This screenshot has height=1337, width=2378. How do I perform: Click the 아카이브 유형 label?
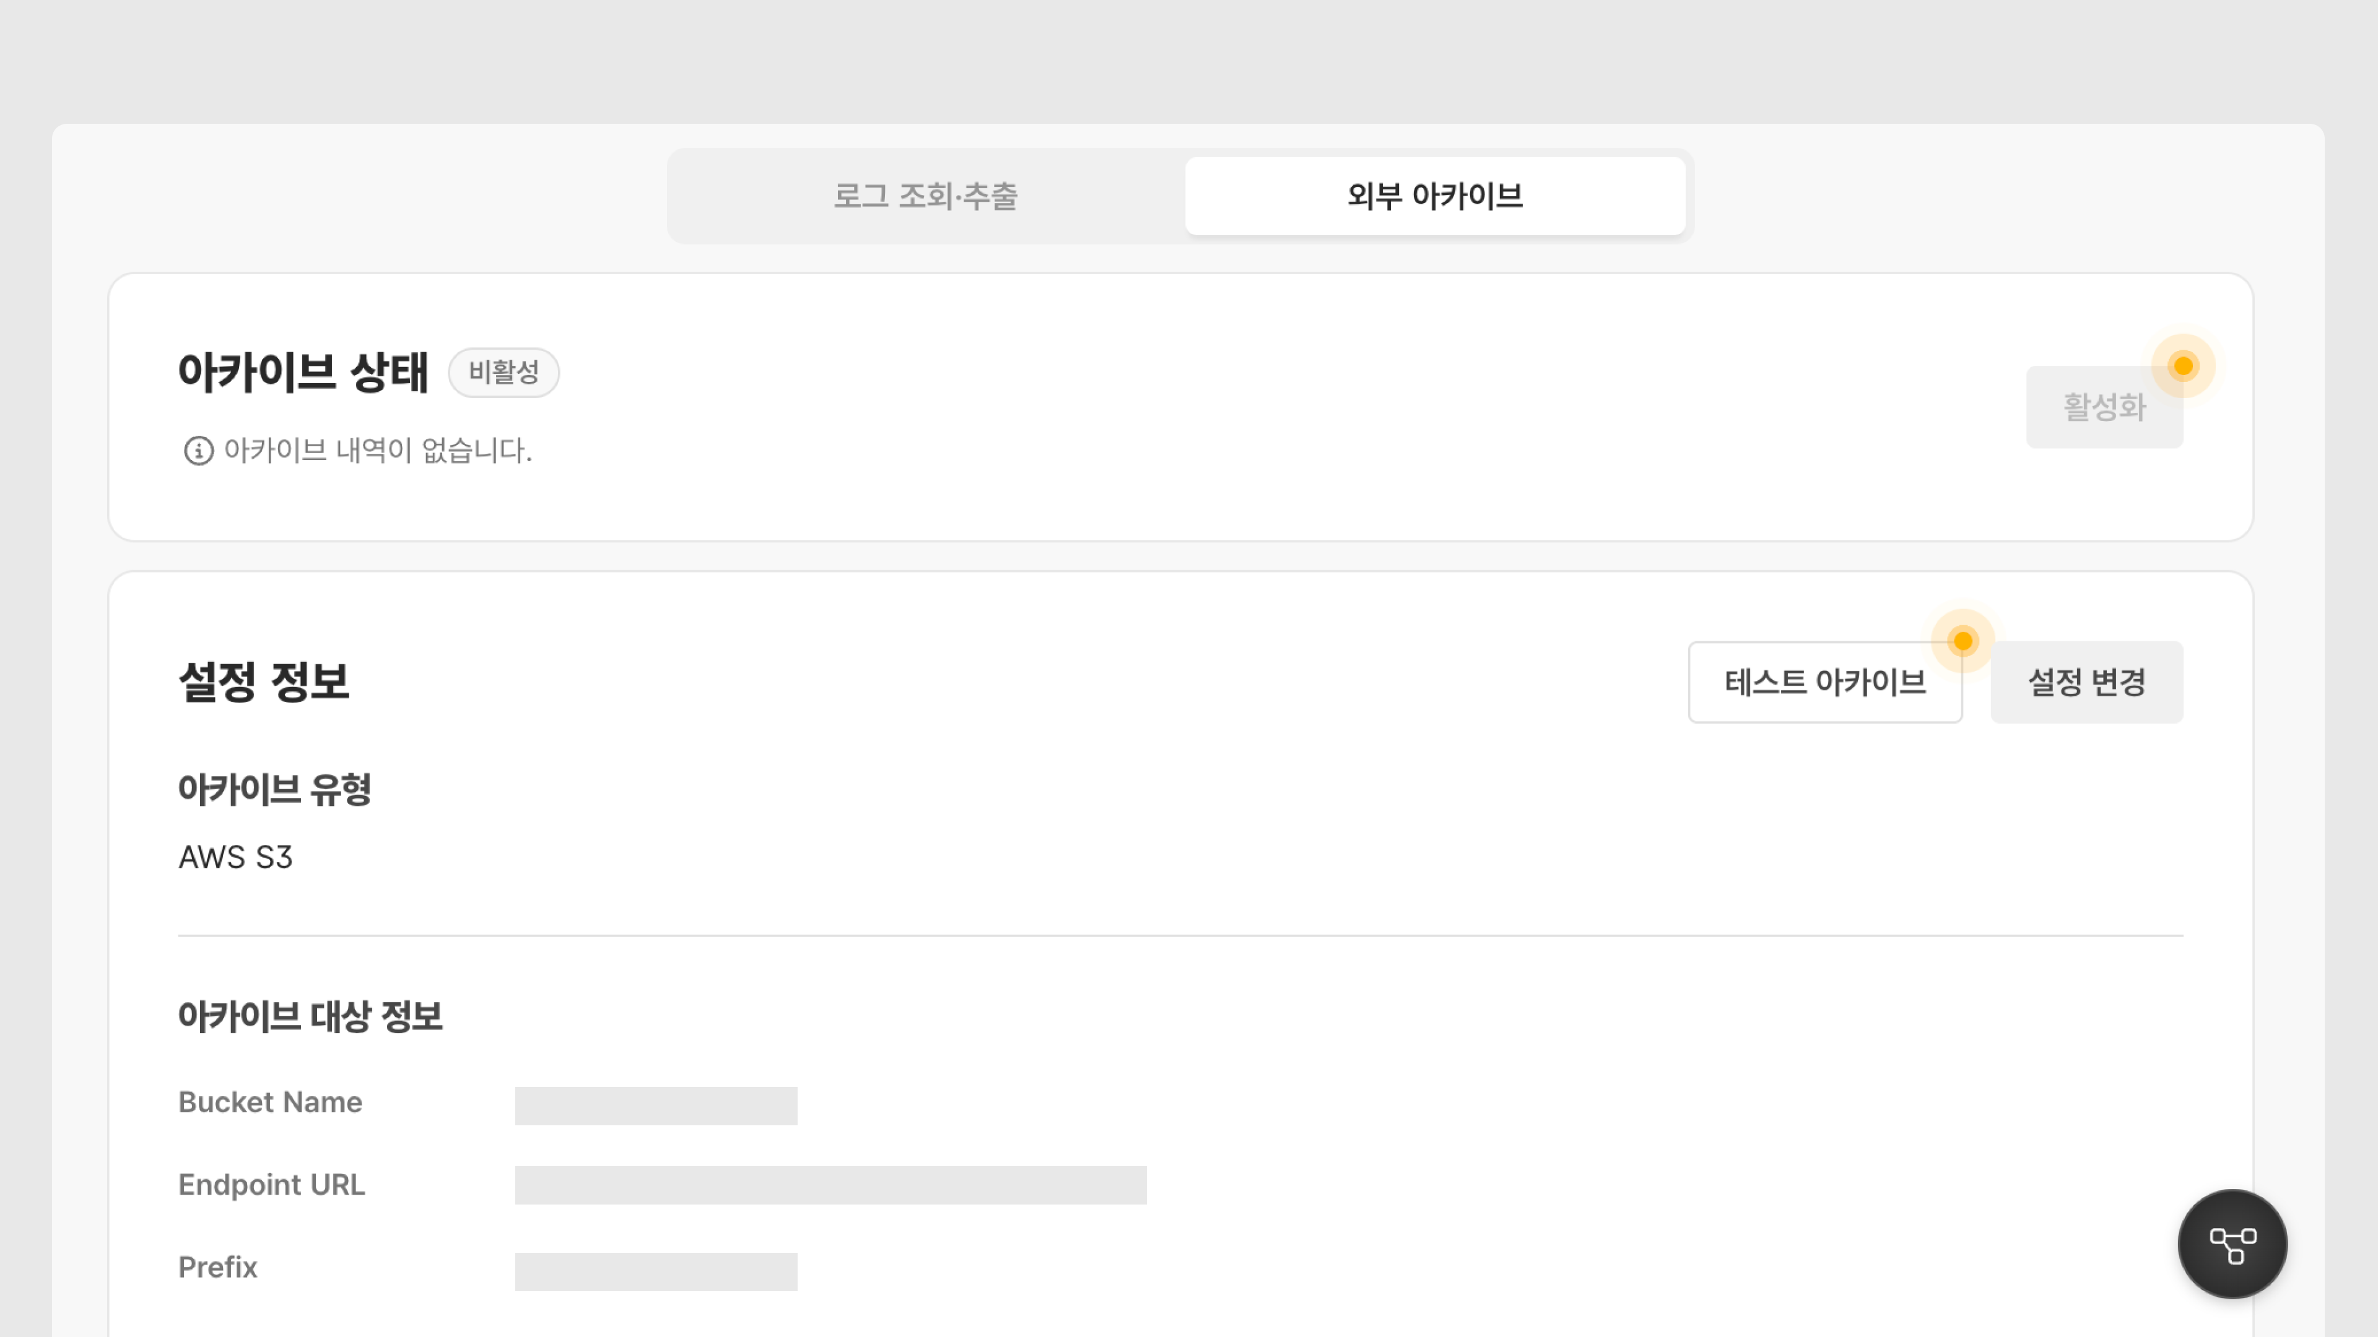[275, 790]
